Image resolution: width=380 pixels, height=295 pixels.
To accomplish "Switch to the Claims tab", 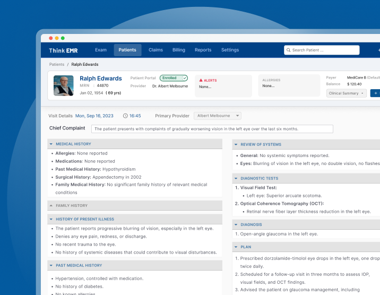I will [156, 50].
